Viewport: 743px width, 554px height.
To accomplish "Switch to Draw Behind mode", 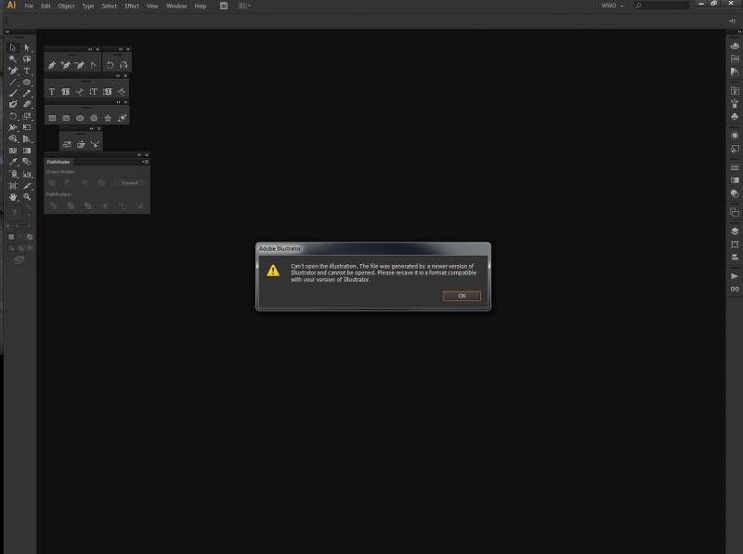I will [20, 248].
